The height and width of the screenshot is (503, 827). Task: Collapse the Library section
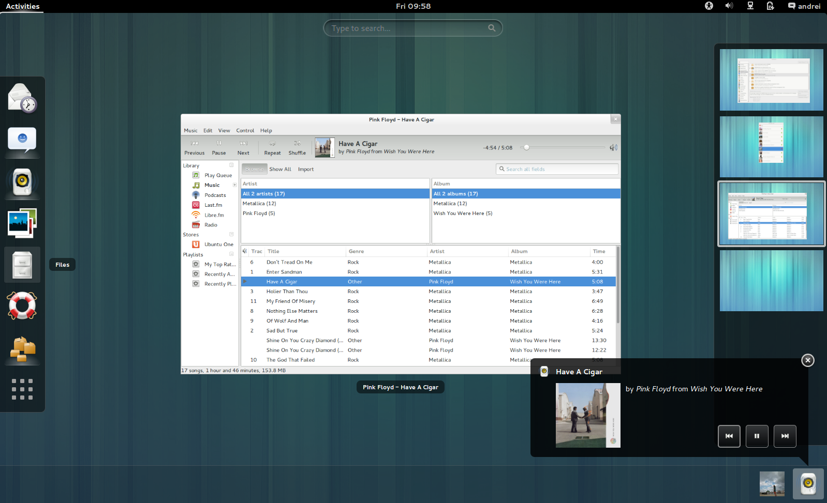(x=231, y=165)
